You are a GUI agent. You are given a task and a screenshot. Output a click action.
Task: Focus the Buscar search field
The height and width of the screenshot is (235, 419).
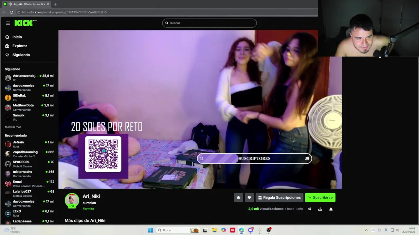click(x=209, y=23)
